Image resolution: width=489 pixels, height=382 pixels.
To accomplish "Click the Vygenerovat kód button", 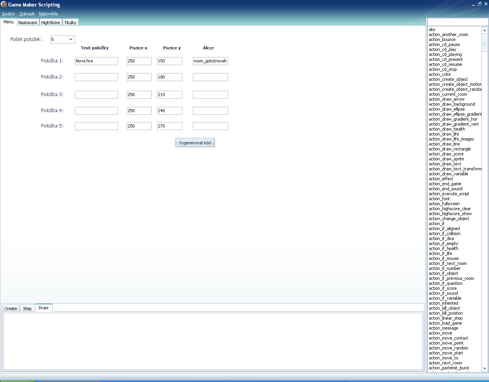I will pos(195,143).
